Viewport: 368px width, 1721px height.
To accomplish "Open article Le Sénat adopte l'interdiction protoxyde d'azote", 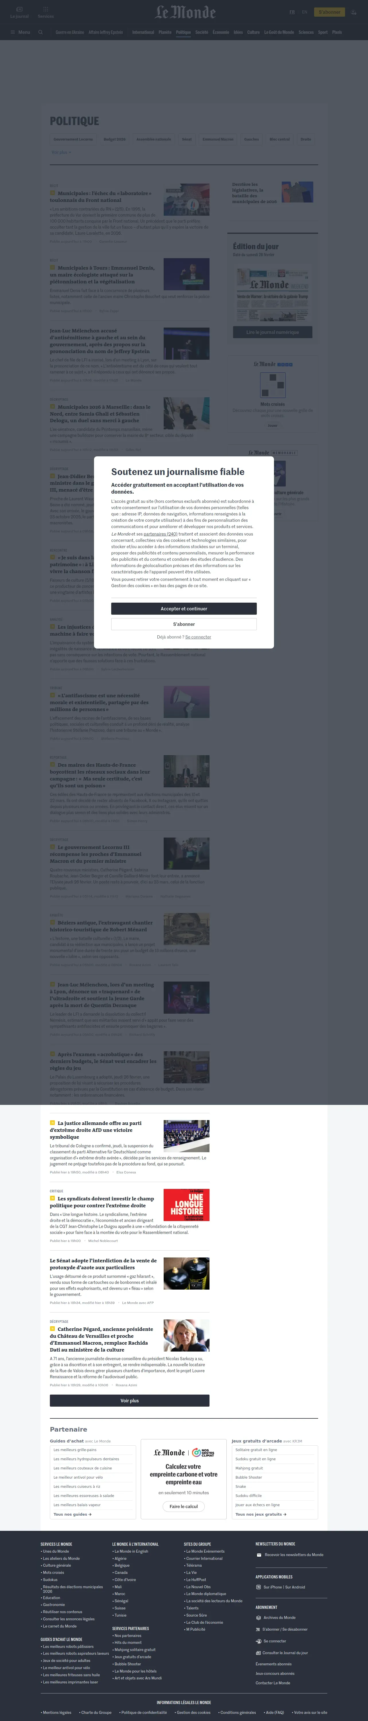I will (x=103, y=1264).
